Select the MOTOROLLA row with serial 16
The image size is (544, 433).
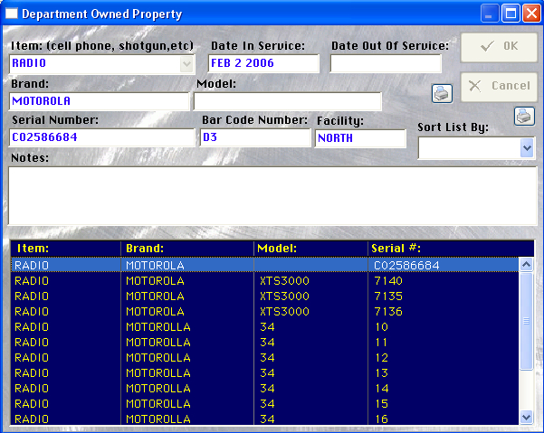coord(264,419)
